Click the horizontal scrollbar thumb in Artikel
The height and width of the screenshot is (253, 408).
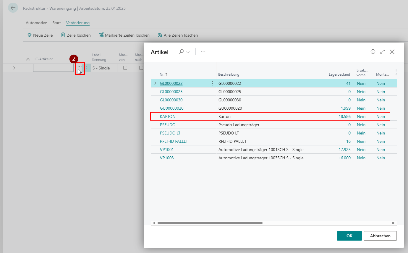pyautogui.click(x=210, y=223)
